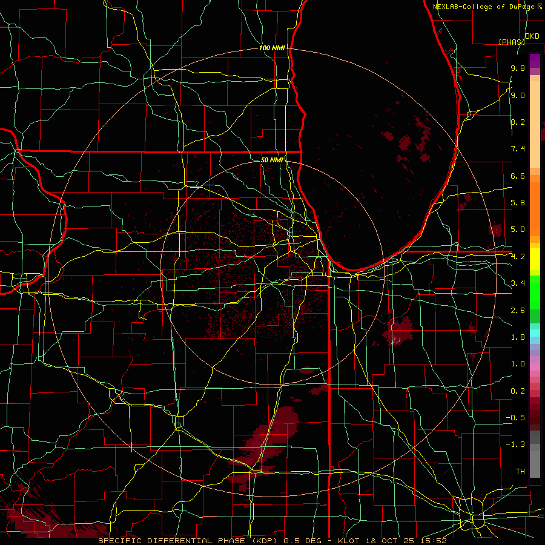
Task: Click the 100 NMI range ring label
Action: tap(272, 48)
